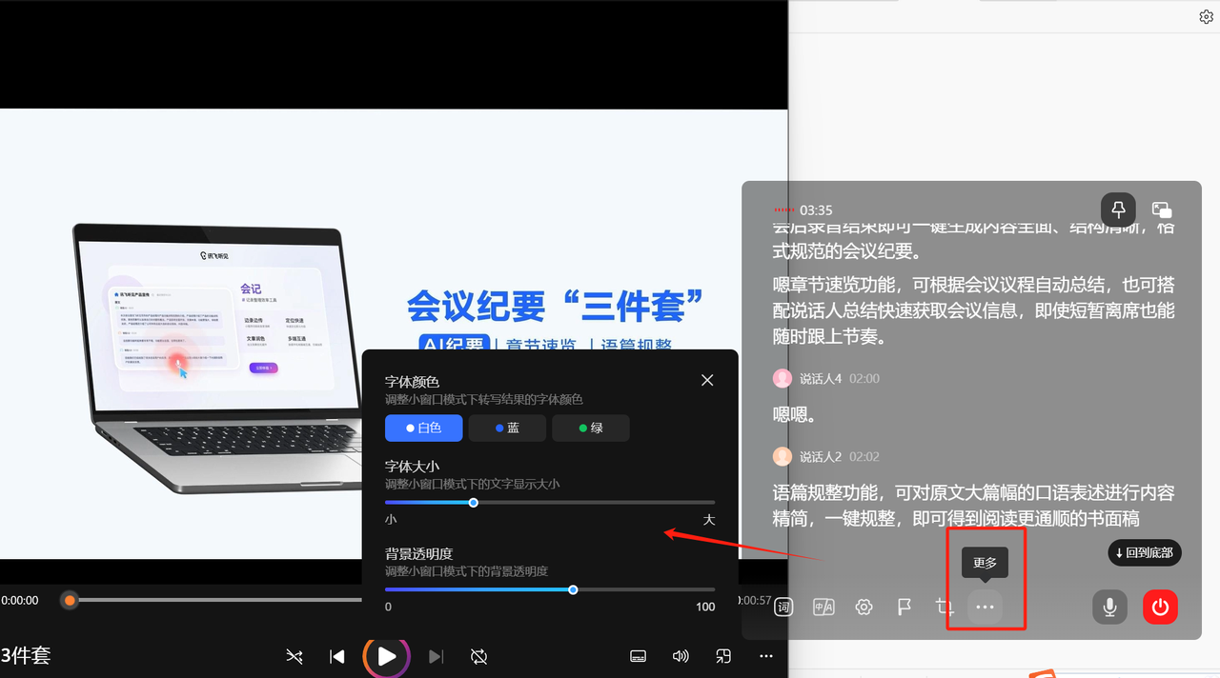The height and width of the screenshot is (678, 1220).
Task: Click the "大" label on the font size scale
Action: pyautogui.click(x=708, y=520)
